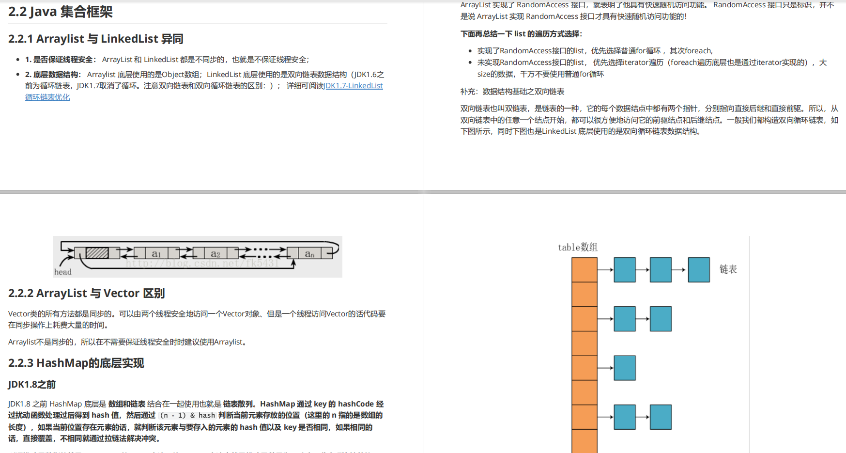Click bold label "1. 是否保证线程安全"

[59, 60]
